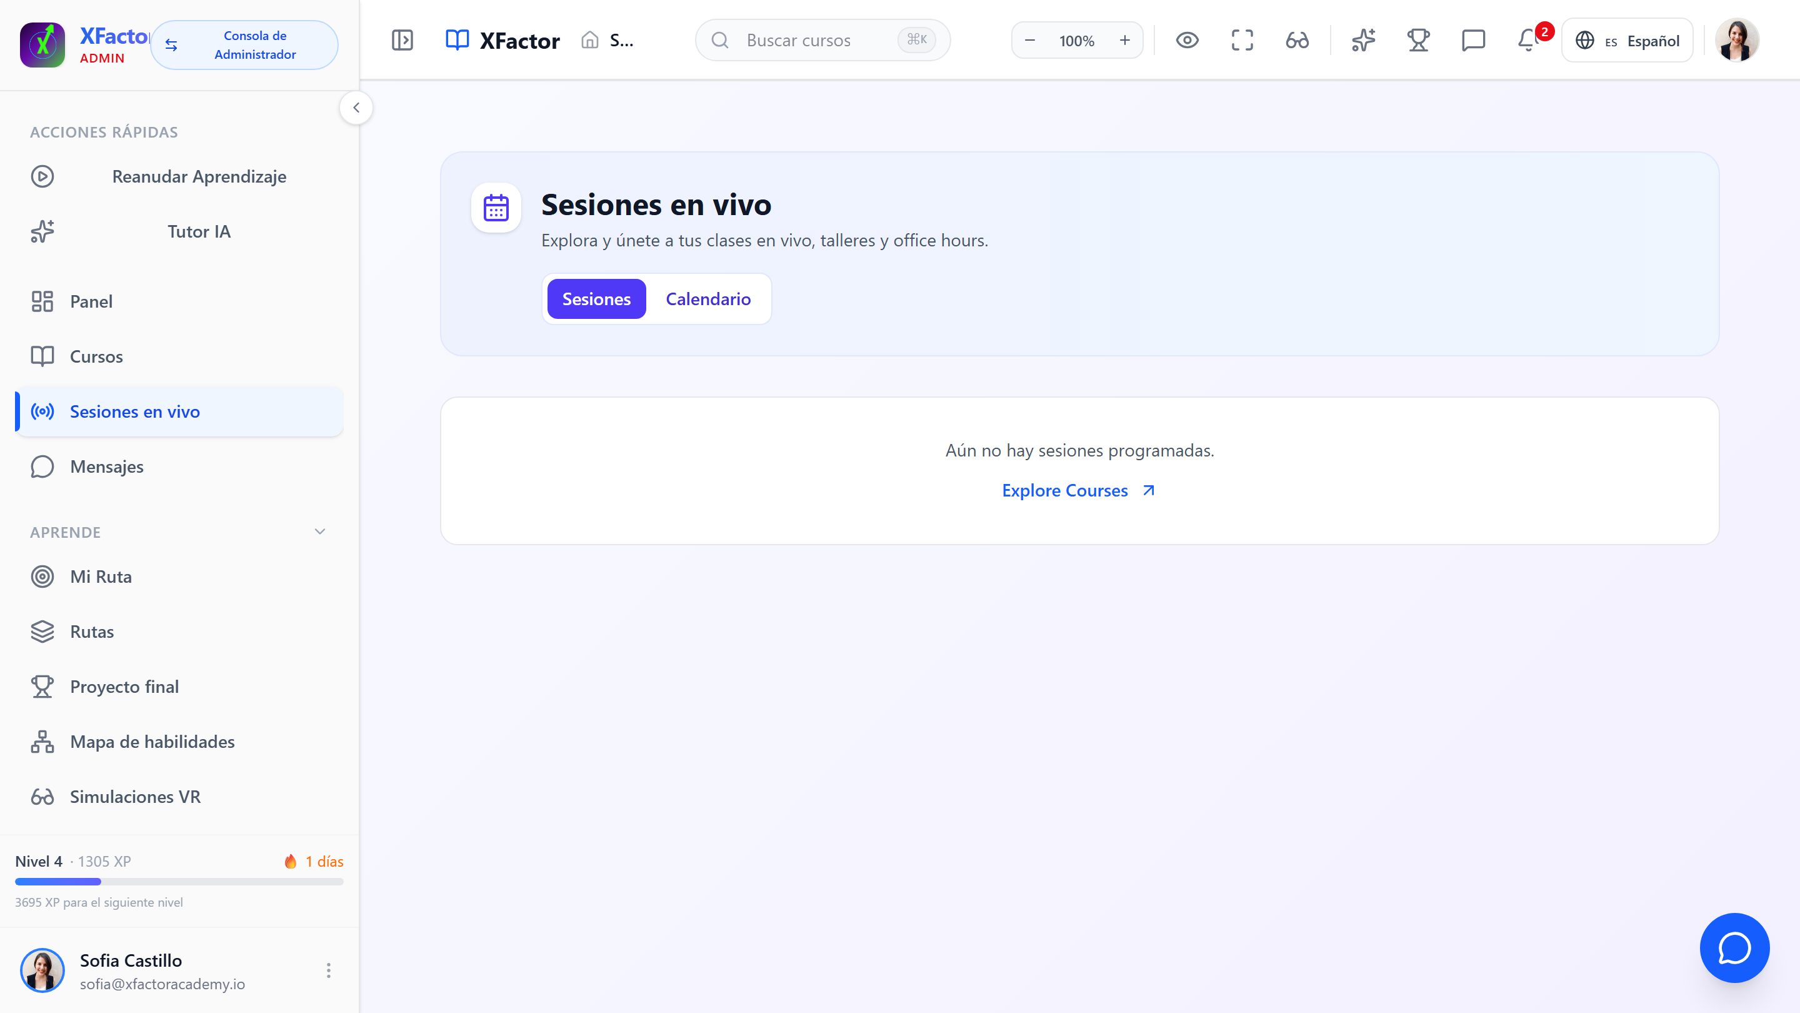
Task: Open Sofia Castillo profile avatar in sidebar
Action: click(x=42, y=970)
